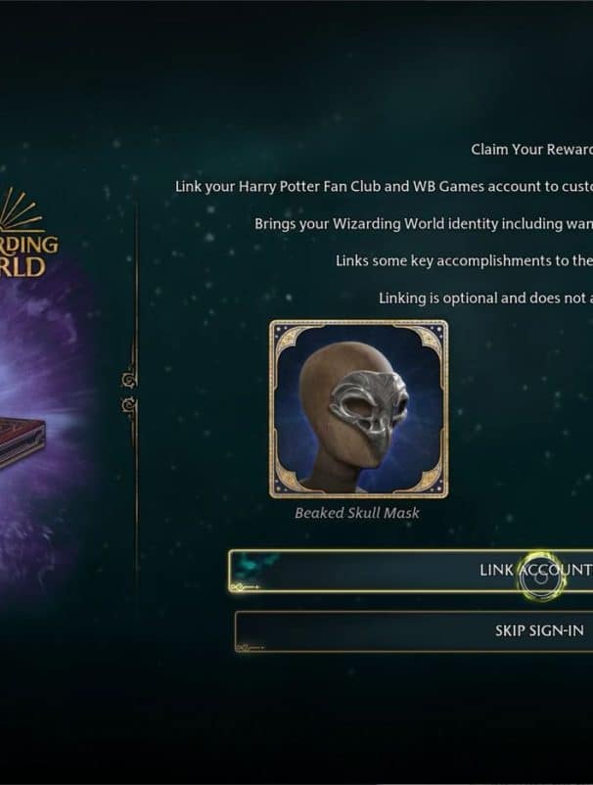The image size is (593, 785).
Task: Click the upper swirl ornament on the divider
Action: pyautogui.click(x=130, y=381)
